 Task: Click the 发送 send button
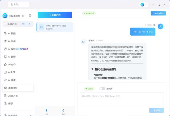(157, 110)
